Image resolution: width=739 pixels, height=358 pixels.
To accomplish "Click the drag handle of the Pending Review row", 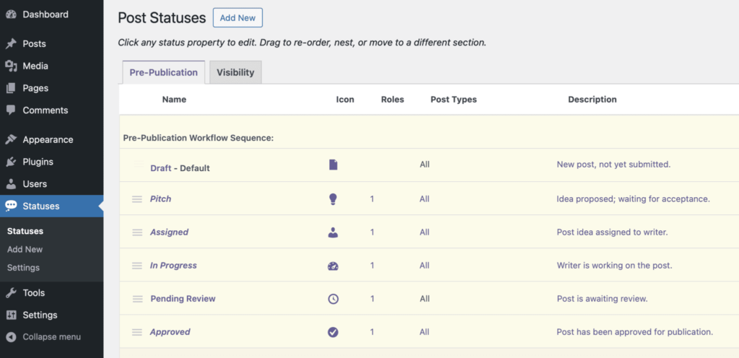I will [137, 299].
